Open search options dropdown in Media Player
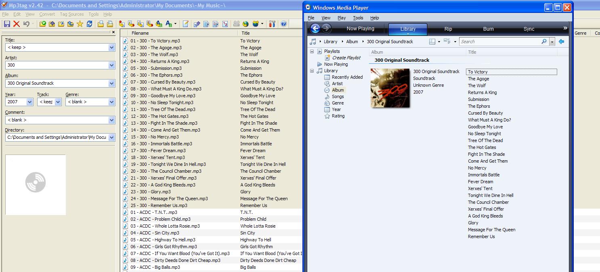This screenshot has width=600, height=272. (x=552, y=42)
